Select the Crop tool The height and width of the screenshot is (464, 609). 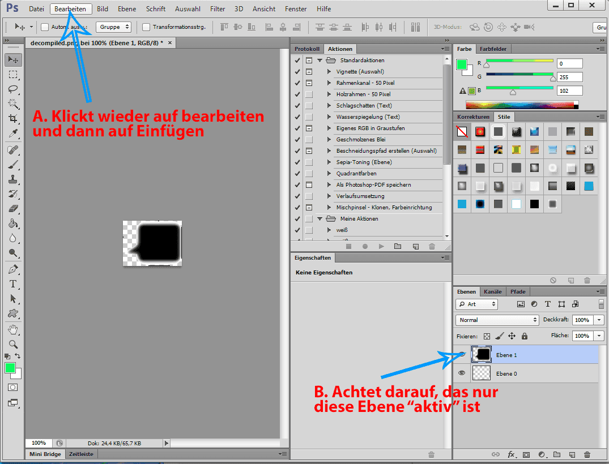(x=13, y=119)
